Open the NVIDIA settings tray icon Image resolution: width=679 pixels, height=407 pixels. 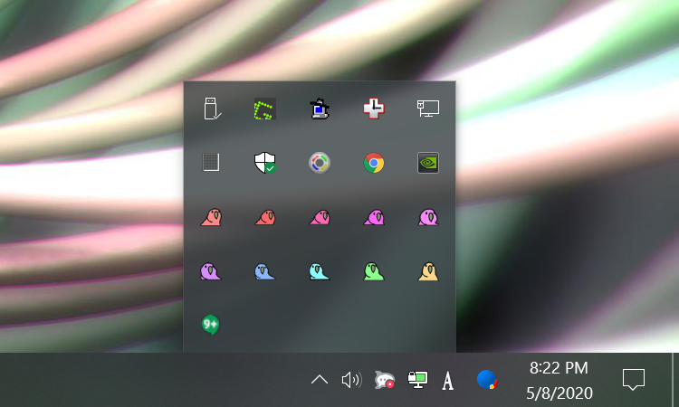(x=428, y=163)
